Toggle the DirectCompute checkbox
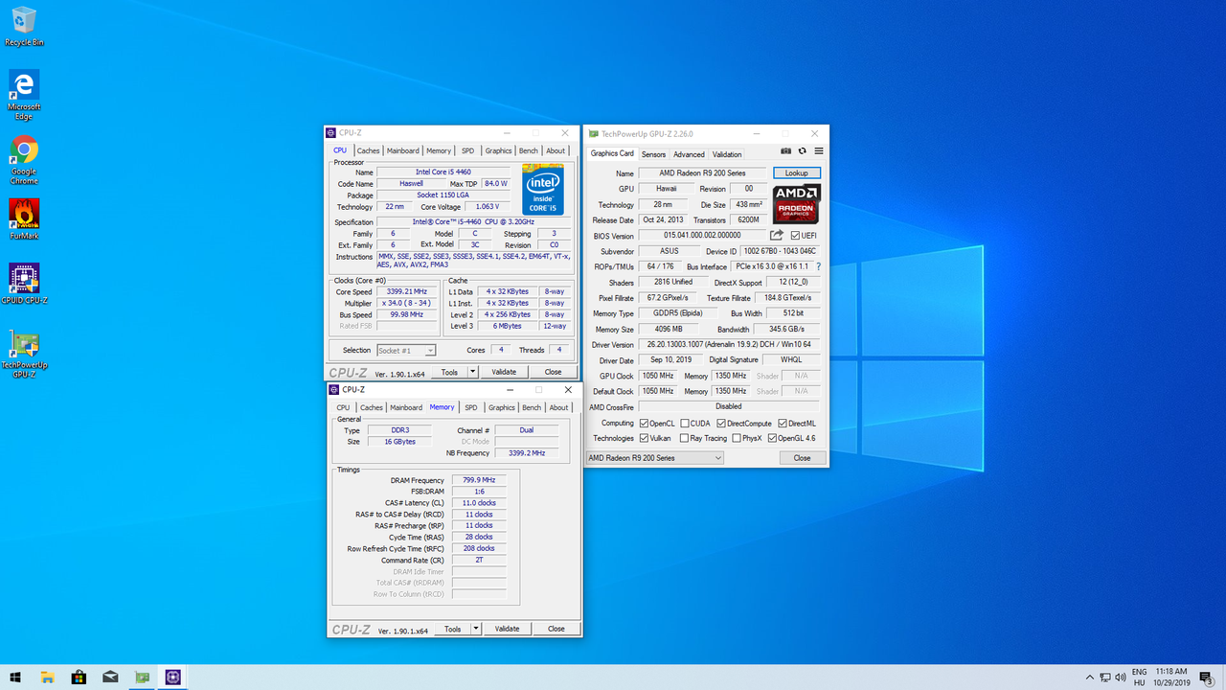 pyautogui.click(x=721, y=424)
